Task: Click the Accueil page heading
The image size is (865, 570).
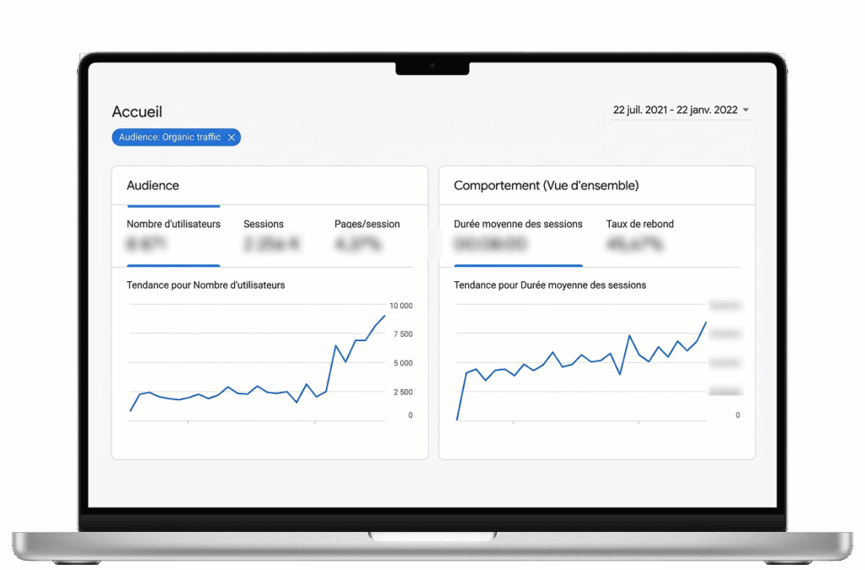Action: (x=137, y=111)
